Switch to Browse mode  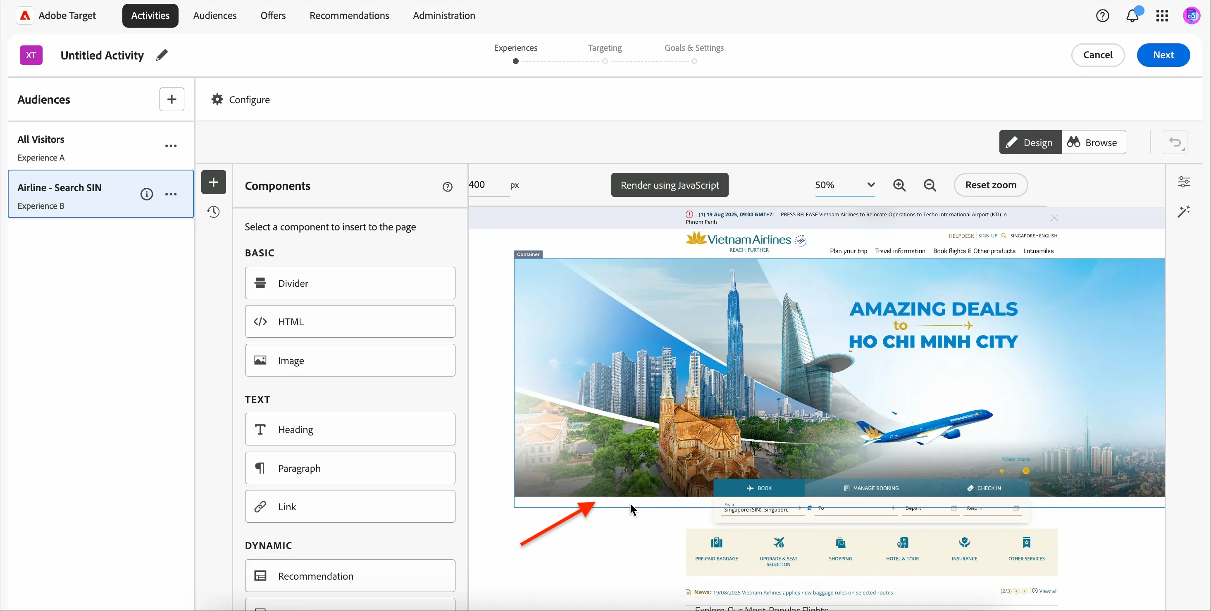click(1094, 142)
